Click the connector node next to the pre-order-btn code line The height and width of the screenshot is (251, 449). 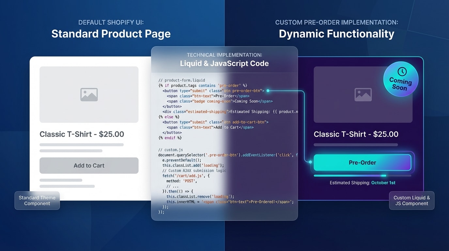[268, 91]
